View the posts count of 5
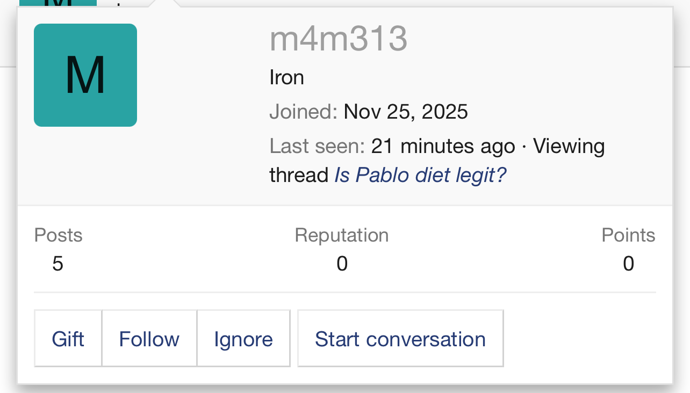Viewport: 690px width, 393px height. click(58, 264)
